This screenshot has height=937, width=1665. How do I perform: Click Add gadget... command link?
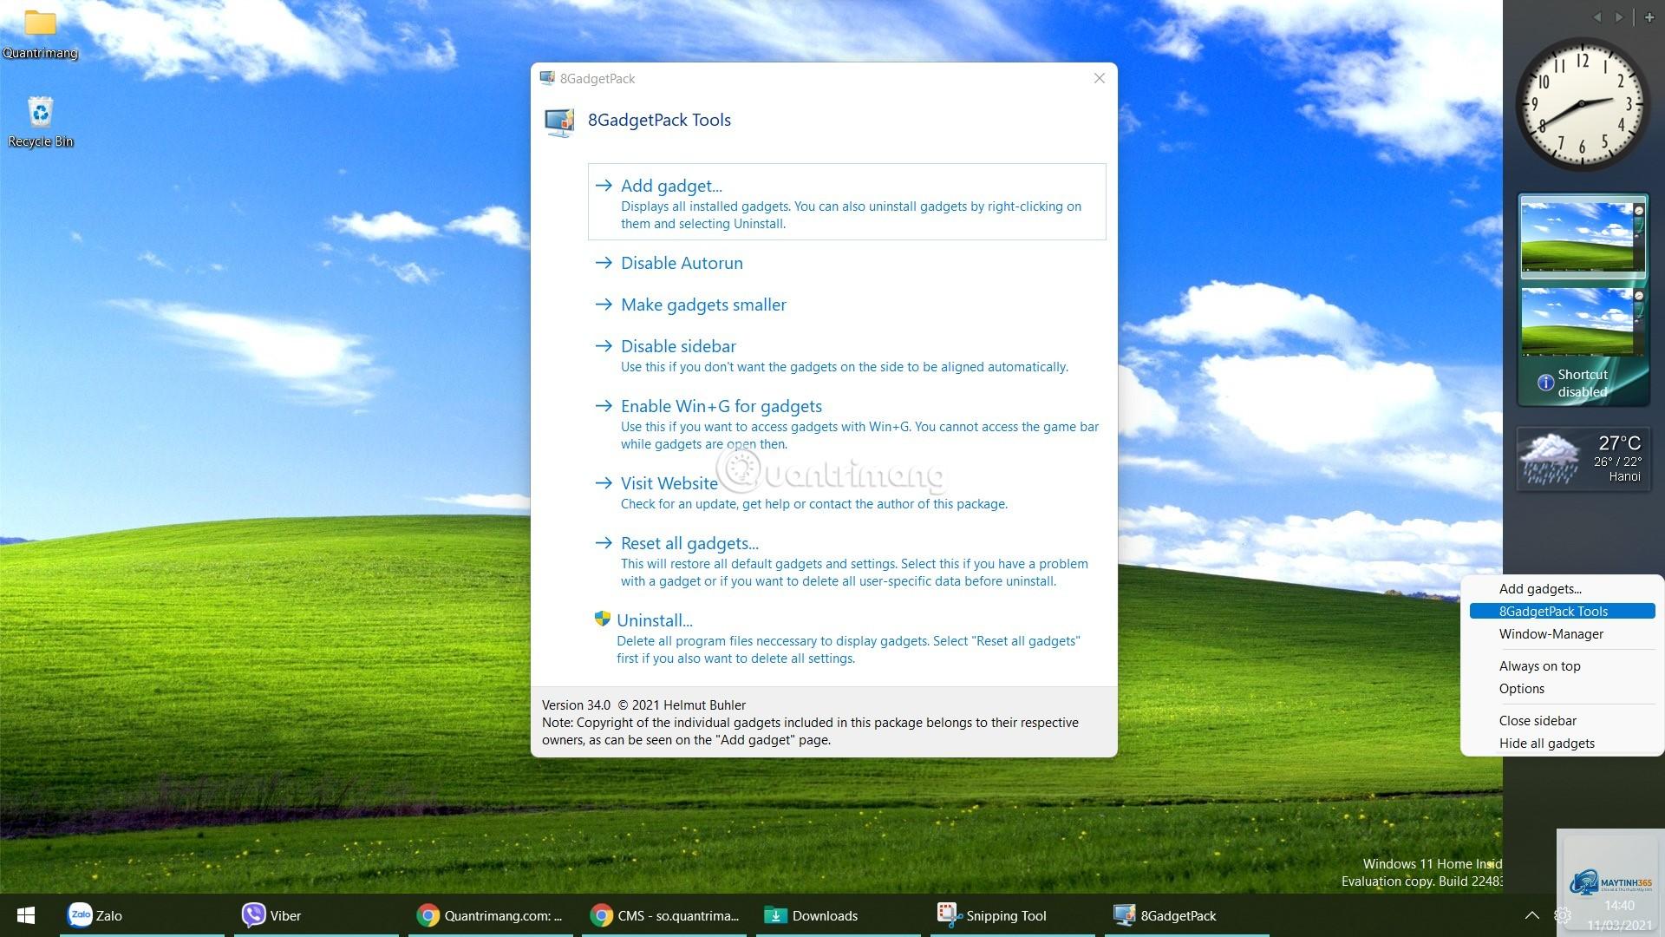(x=846, y=201)
